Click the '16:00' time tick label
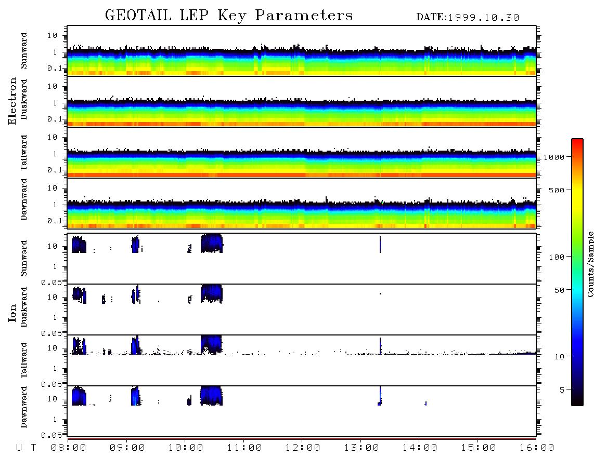594x457 pixels. click(537, 448)
